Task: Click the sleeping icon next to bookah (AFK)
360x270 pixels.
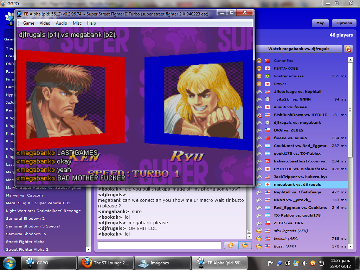Action: pyautogui.click(x=259, y=239)
